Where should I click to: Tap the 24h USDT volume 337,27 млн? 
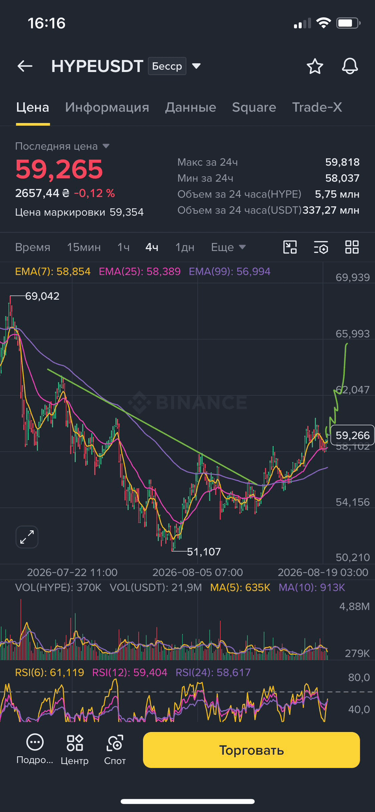(331, 211)
